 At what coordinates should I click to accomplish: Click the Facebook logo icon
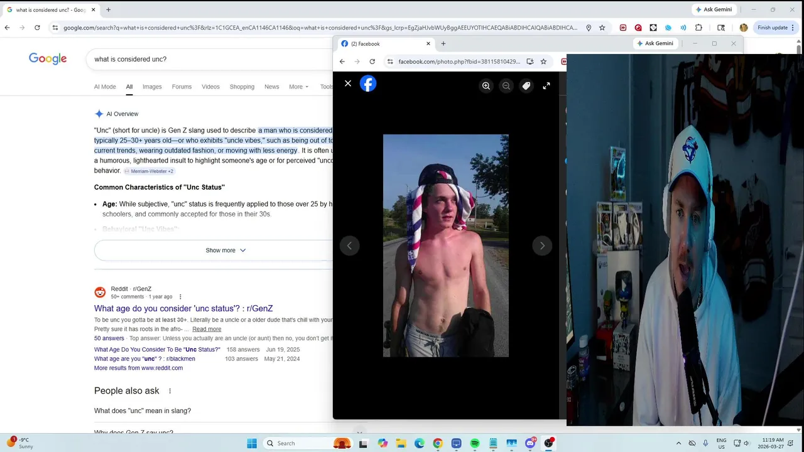coord(368,83)
